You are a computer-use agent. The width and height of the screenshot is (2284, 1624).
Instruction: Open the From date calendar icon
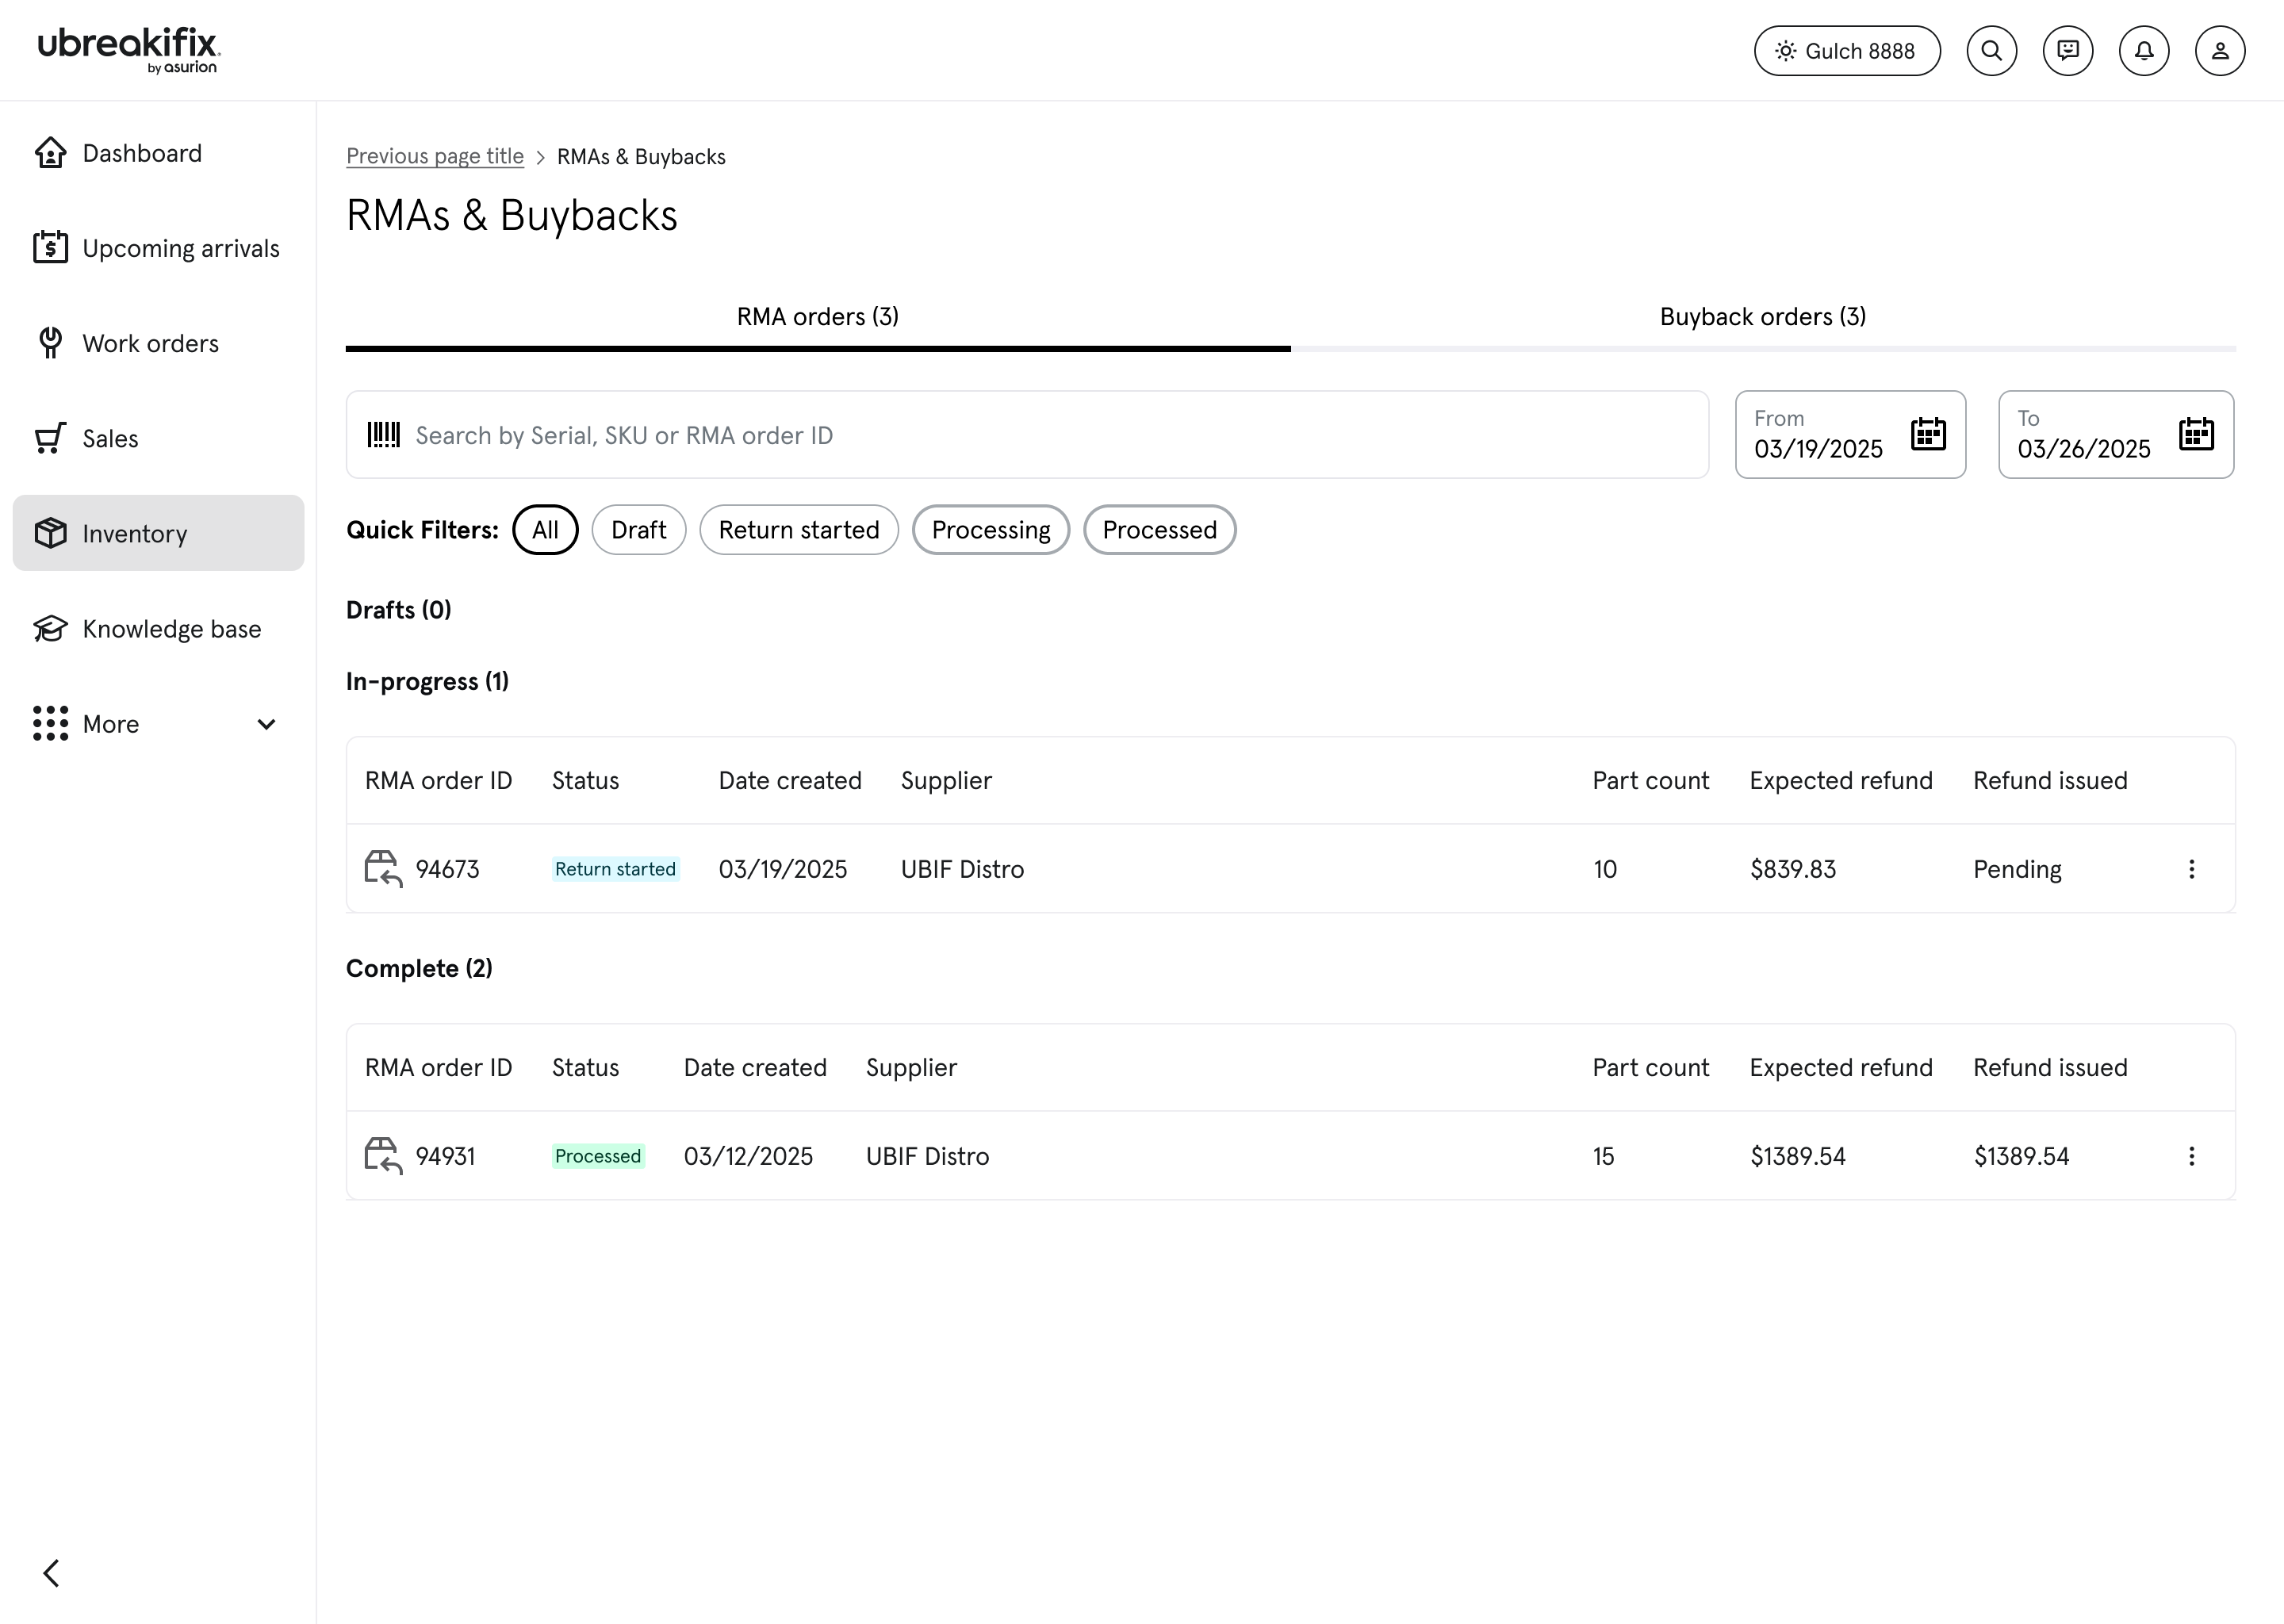[x=1928, y=434]
